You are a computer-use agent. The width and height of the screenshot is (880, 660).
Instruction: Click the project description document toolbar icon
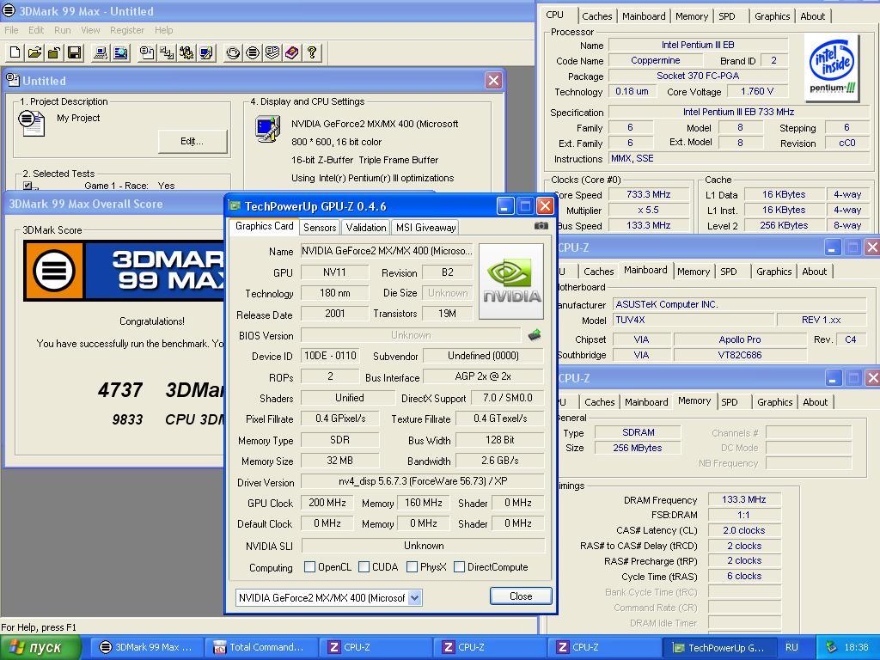point(147,52)
